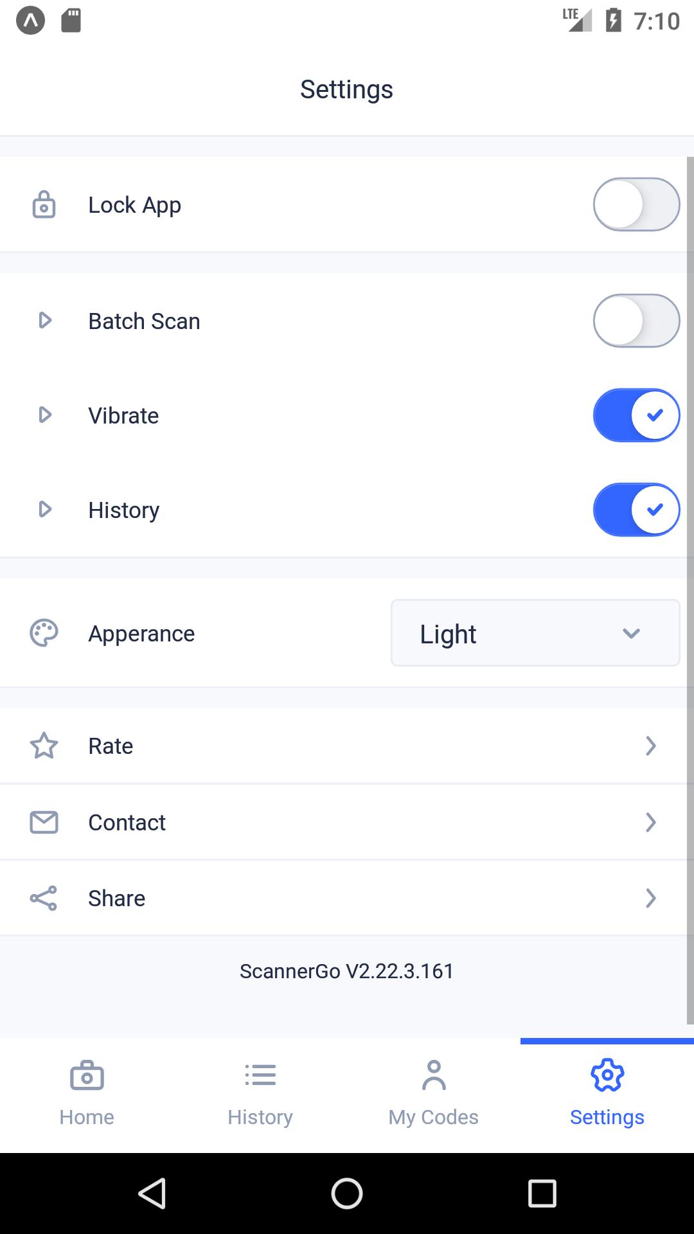Image resolution: width=694 pixels, height=1234 pixels.
Task: Click the triangle icon beside History setting
Action: [x=45, y=509]
